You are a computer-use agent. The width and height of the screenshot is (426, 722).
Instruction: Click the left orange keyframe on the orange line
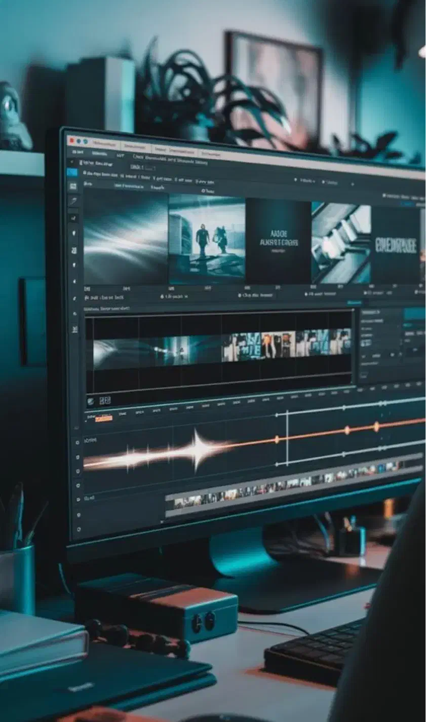point(277,438)
